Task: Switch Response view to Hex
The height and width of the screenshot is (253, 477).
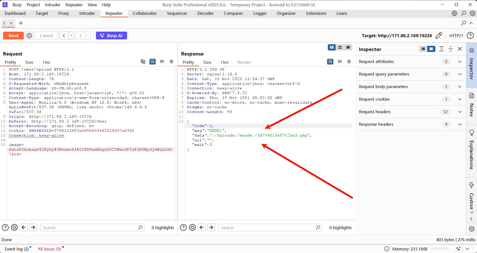Action: pos(225,62)
